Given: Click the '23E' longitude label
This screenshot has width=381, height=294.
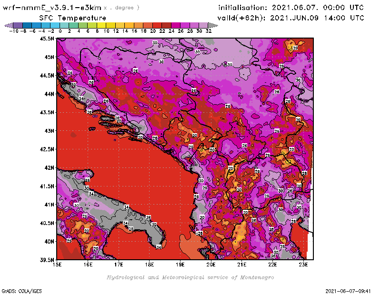Looking at the screenshot, I should 303,265.
